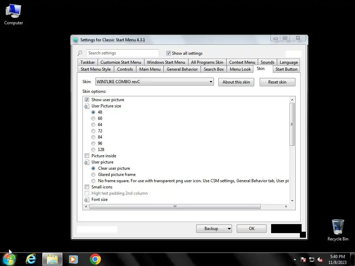Click the Search settings input field
The image size is (355, 266).
pyautogui.click(x=122, y=53)
